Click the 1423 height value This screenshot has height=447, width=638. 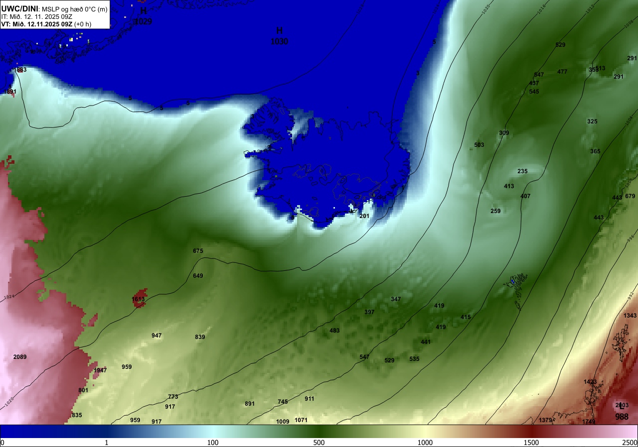pos(590,382)
